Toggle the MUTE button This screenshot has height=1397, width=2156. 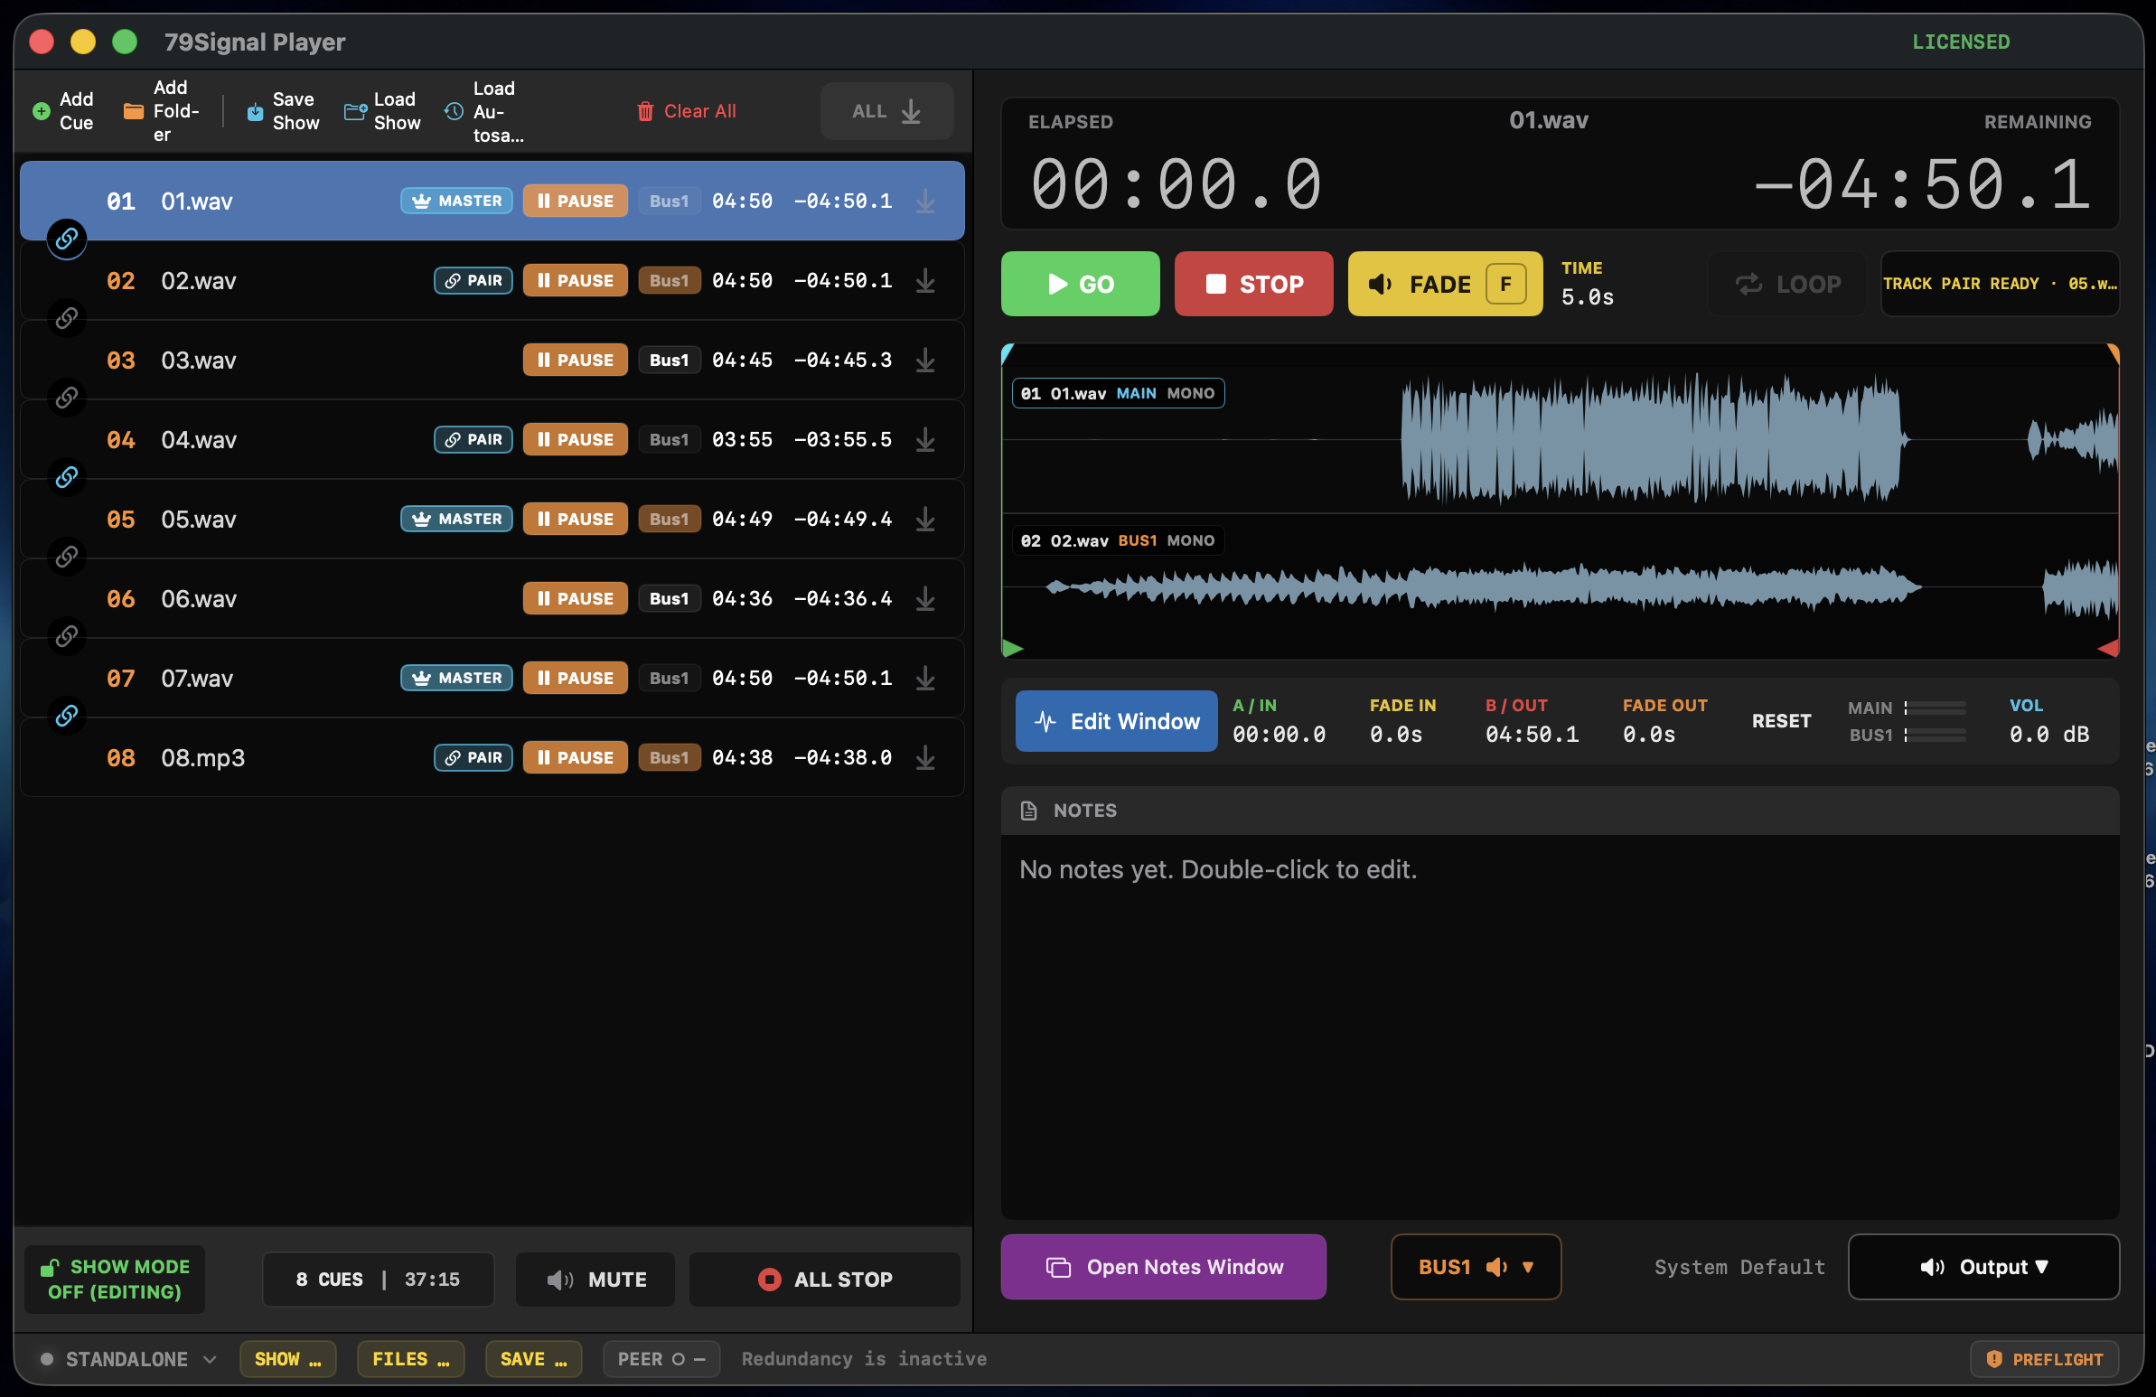(x=595, y=1280)
